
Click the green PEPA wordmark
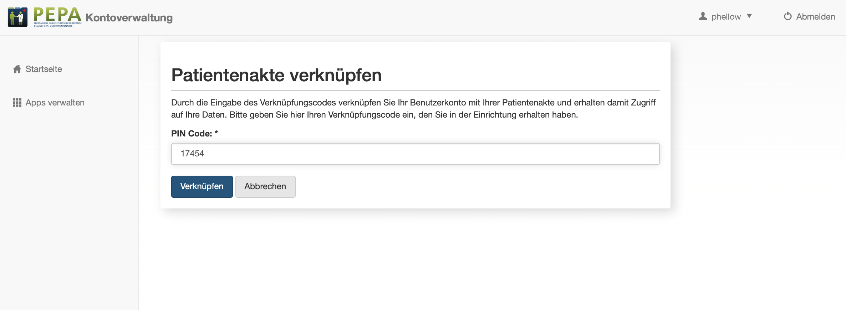57,14
